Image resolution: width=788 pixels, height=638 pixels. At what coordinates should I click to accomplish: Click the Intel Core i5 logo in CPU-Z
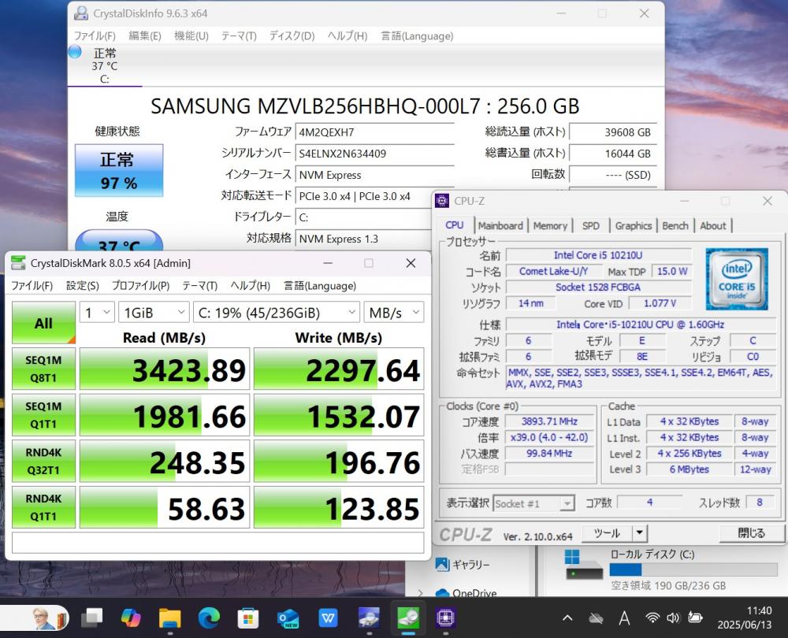pos(737,279)
